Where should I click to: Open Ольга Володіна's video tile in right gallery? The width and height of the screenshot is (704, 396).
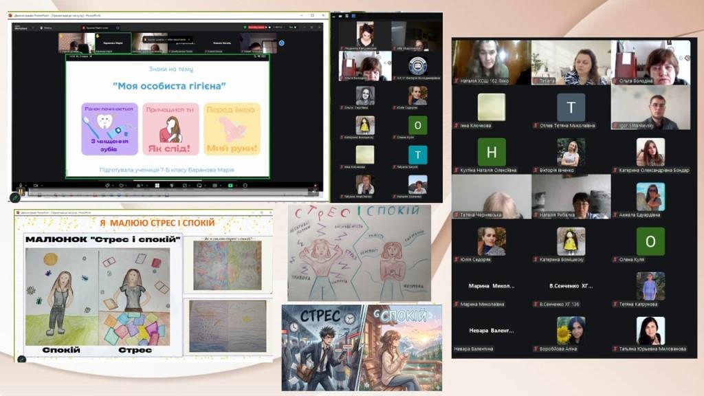tap(650, 62)
